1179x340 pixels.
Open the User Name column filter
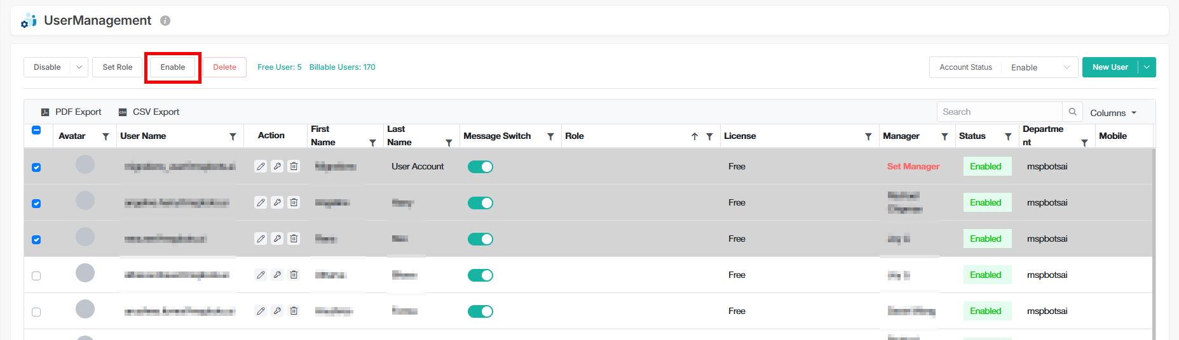(233, 136)
